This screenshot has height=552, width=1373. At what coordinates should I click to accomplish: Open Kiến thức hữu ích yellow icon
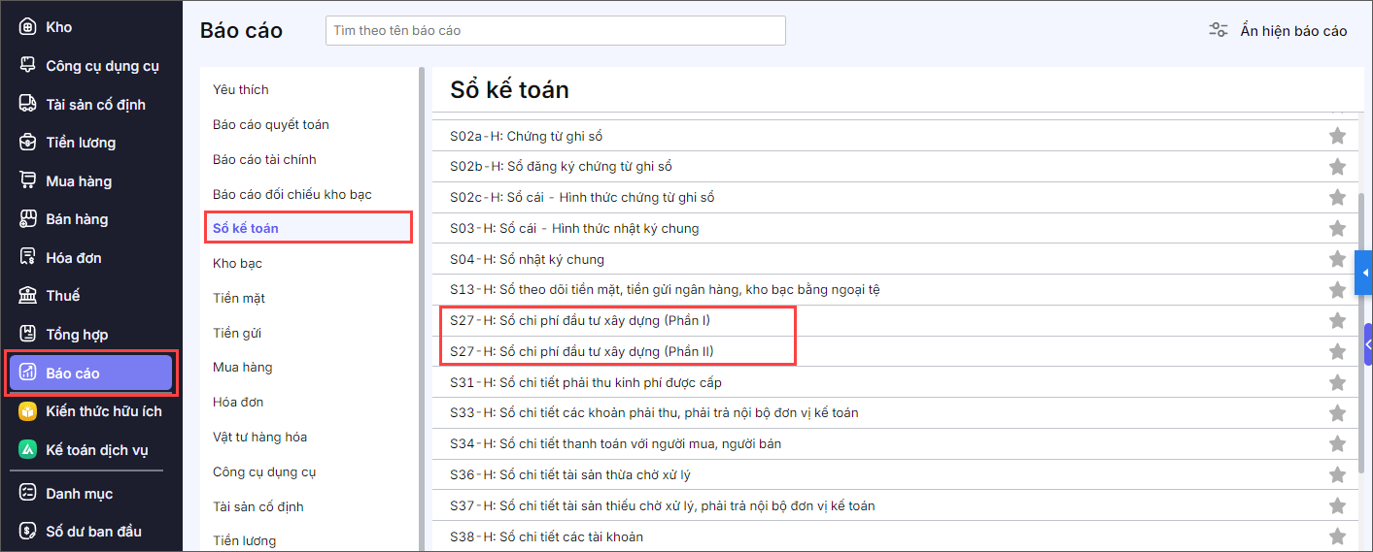pyautogui.click(x=27, y=411)
